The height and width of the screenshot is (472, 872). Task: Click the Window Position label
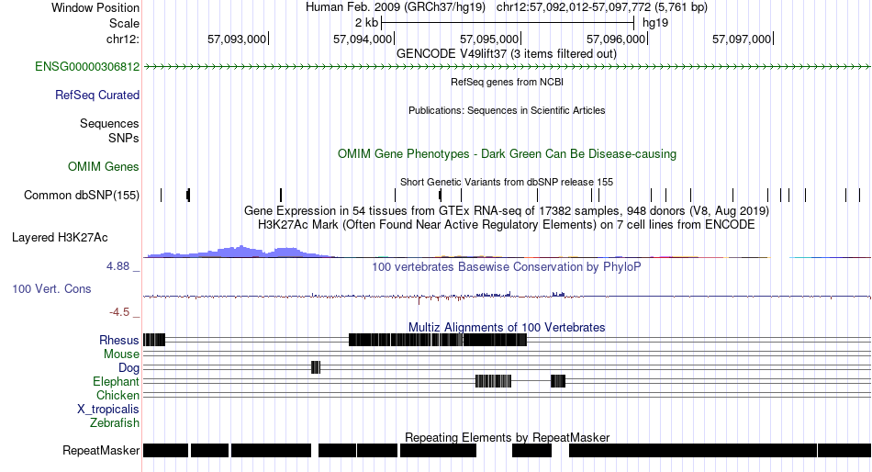95,7
